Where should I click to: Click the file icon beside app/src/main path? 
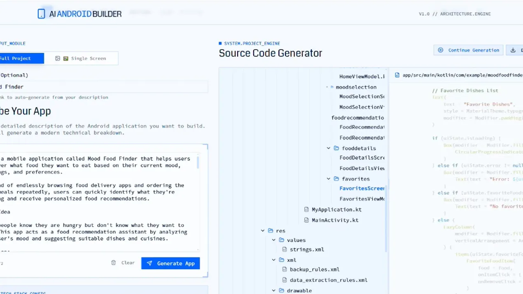click(x=397, y=75)
